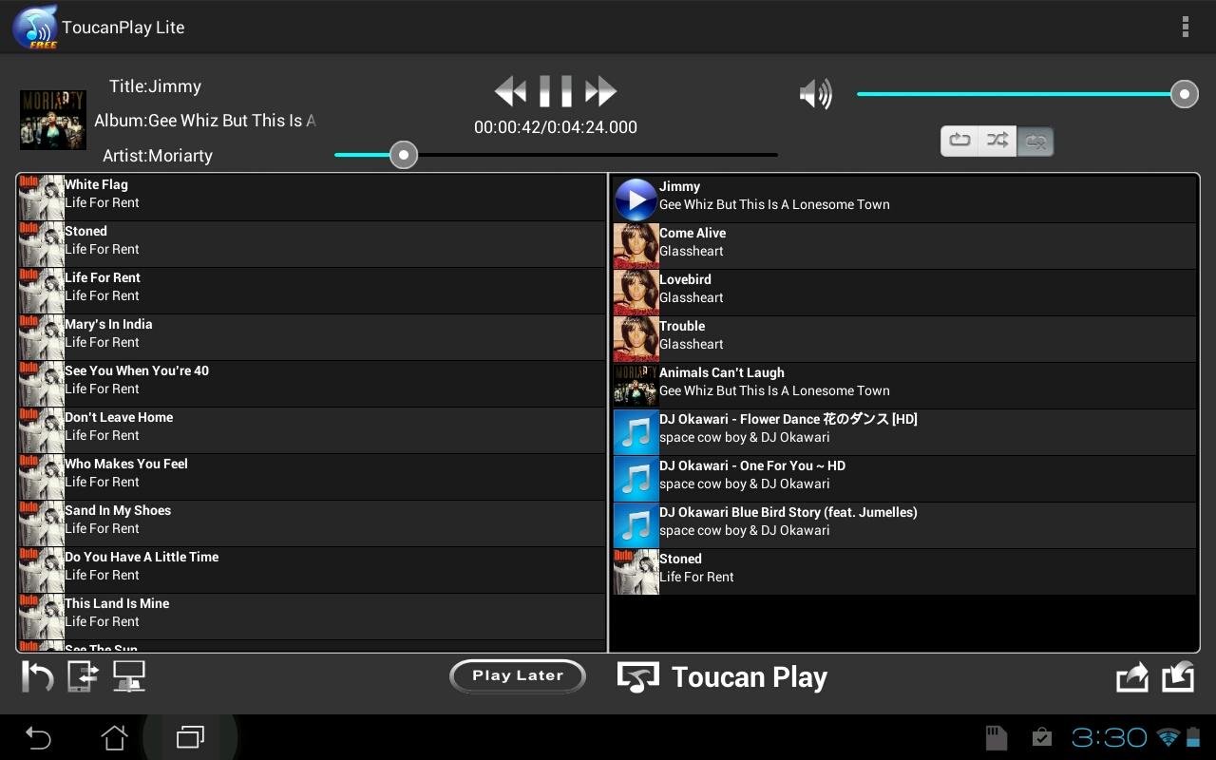
Task: Select White Flag in the library list
Action: pos(312,198)
